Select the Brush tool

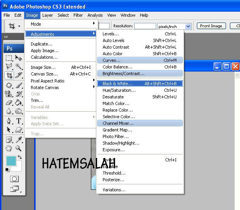pos(19,86)
